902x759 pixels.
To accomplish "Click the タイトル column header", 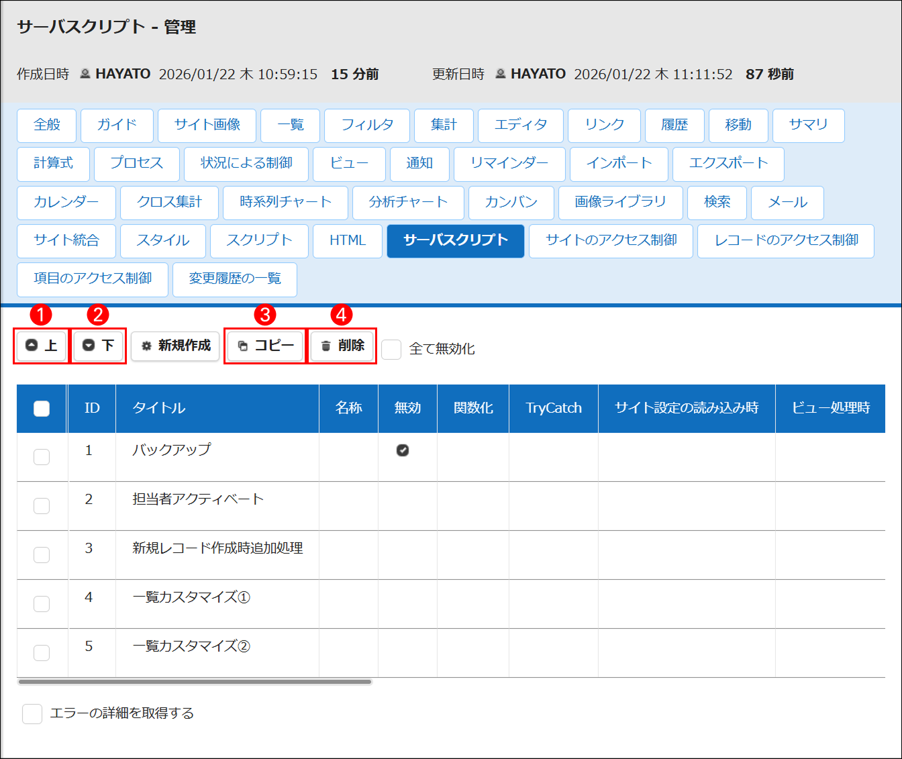I will click(x=217, y=408).
